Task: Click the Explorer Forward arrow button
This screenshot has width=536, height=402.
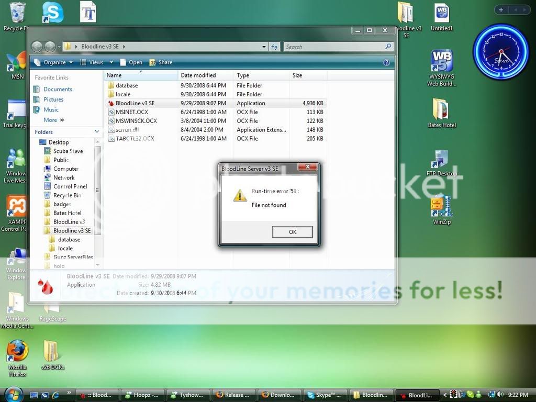Action: pyautogui.click(x=50, y=47)
